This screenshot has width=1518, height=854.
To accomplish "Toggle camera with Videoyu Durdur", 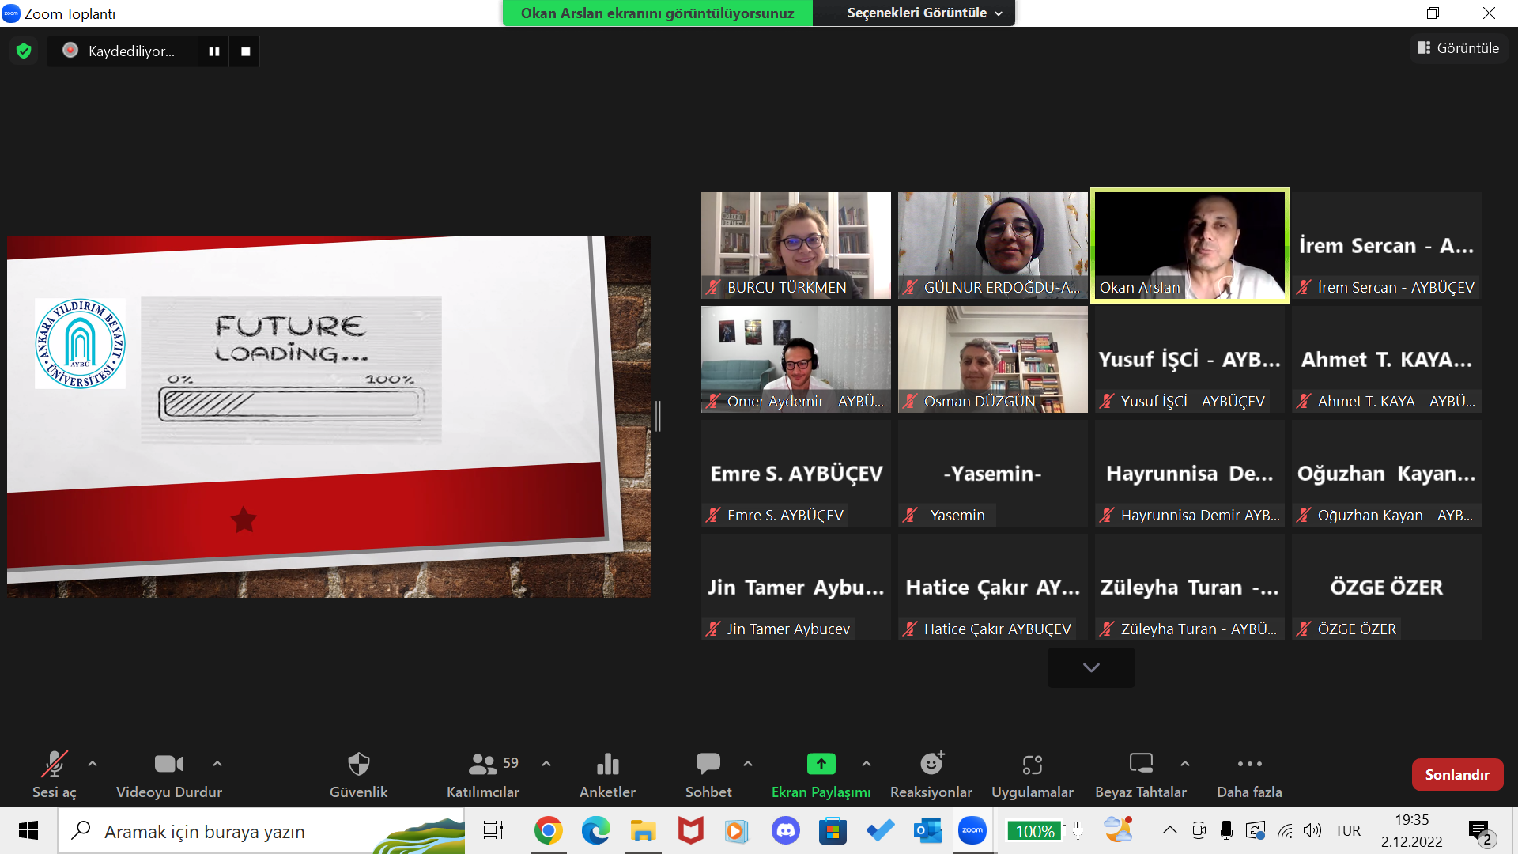I will pos(168,765).
